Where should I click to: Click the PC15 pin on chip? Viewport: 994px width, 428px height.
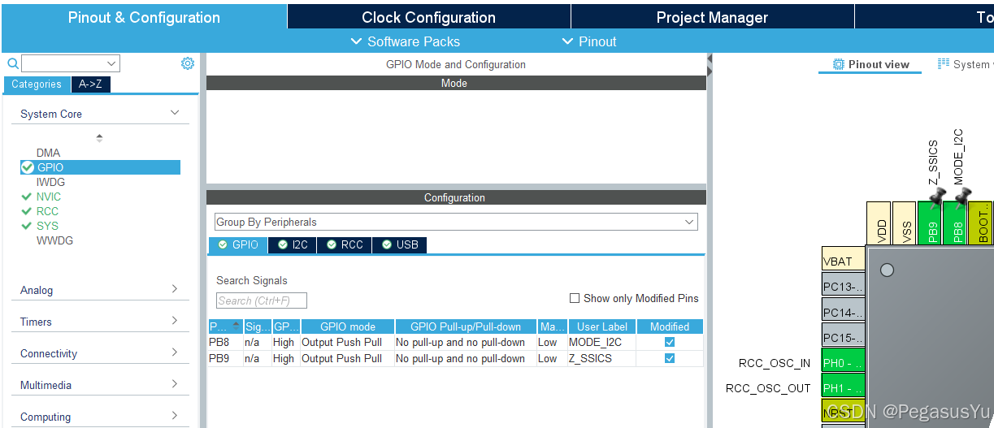pos(844,336)
